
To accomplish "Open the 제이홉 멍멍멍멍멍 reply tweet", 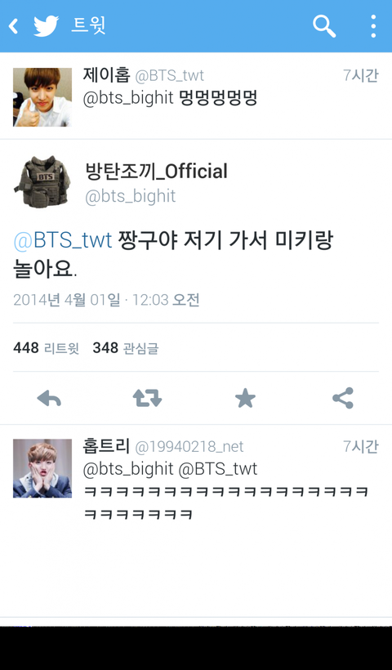I will coord(196,96).
